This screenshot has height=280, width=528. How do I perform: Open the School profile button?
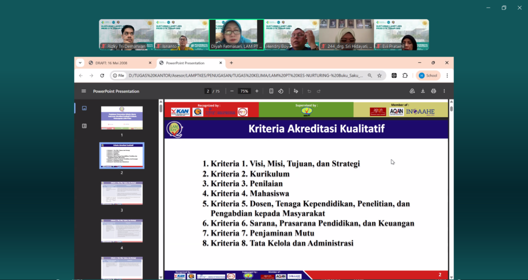428,76
